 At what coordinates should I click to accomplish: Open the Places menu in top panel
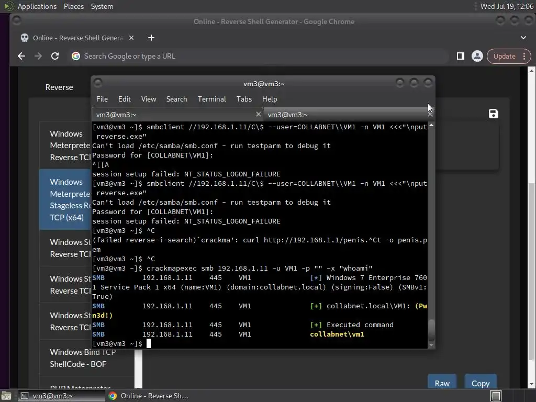tap(73, 6)
